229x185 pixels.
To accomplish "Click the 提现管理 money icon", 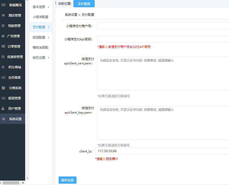I will [x=3, y=98].
